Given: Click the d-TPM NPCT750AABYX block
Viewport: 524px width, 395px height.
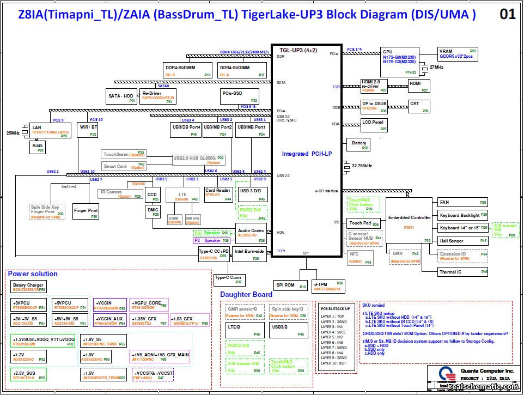Looking at the screenshot, I should [x=328, y=285].
